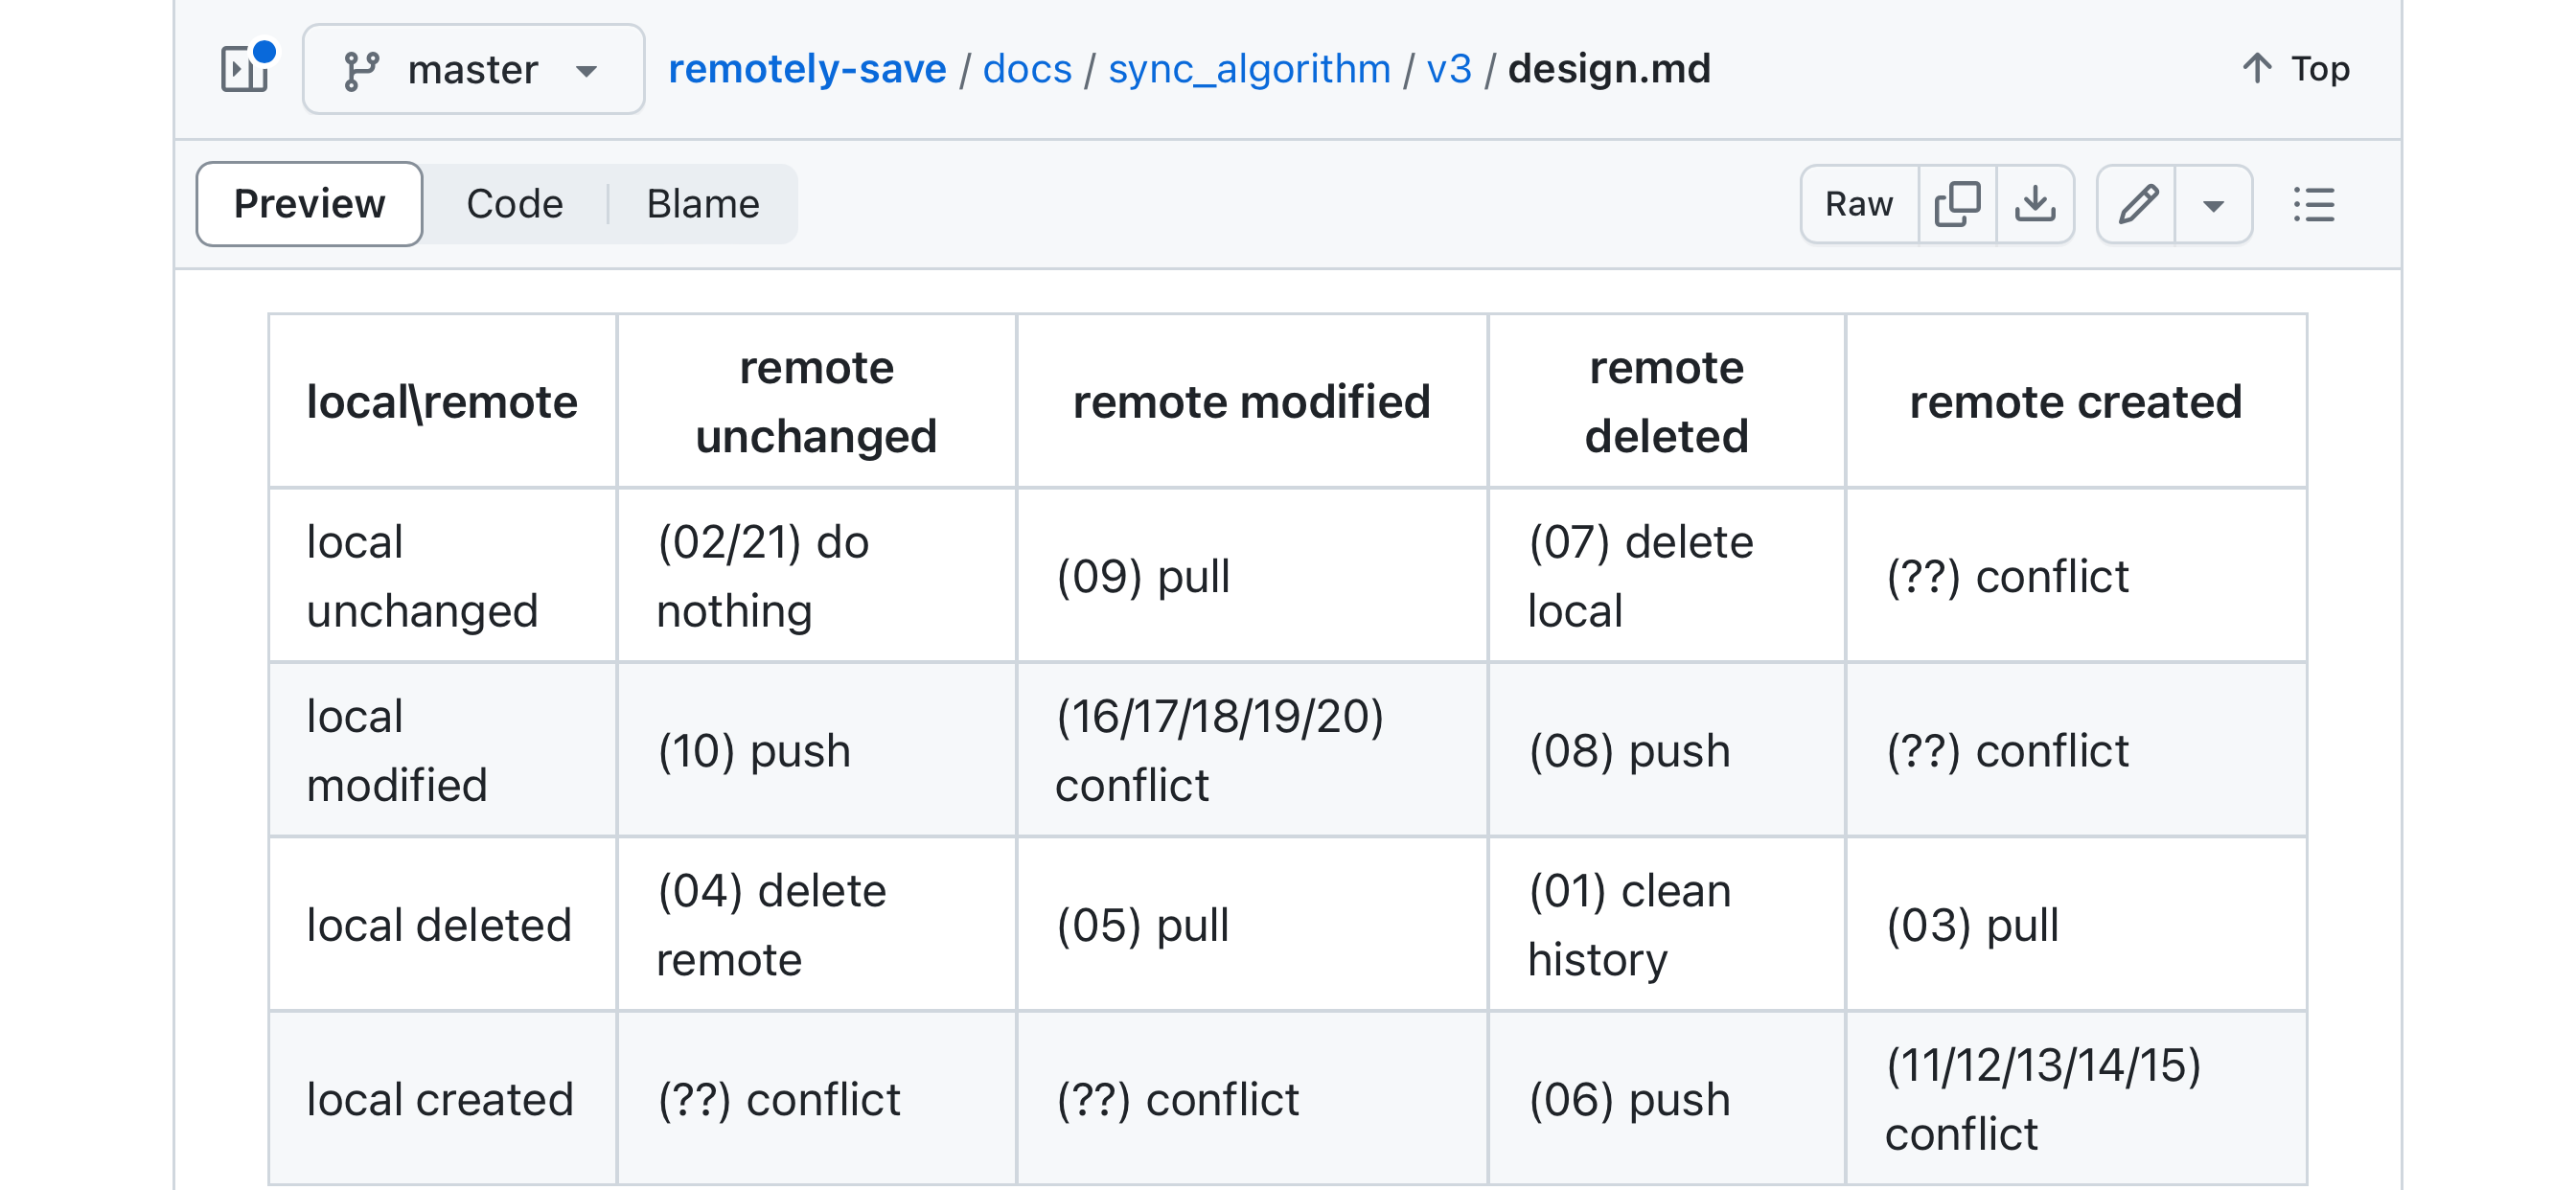This screenshot has height=1190, width=2576.
Task: Navigate to the docs folder
Action: (x=1027, y=69)
